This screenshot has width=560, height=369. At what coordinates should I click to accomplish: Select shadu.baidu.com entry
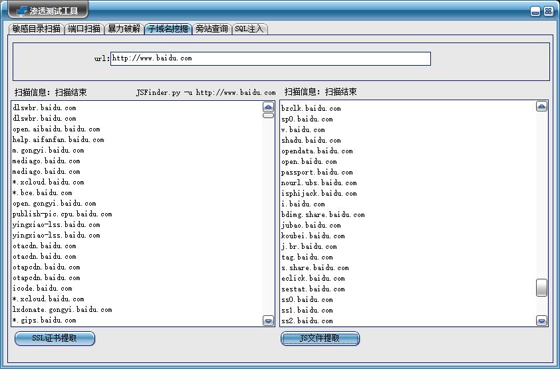tap(311, 141)
